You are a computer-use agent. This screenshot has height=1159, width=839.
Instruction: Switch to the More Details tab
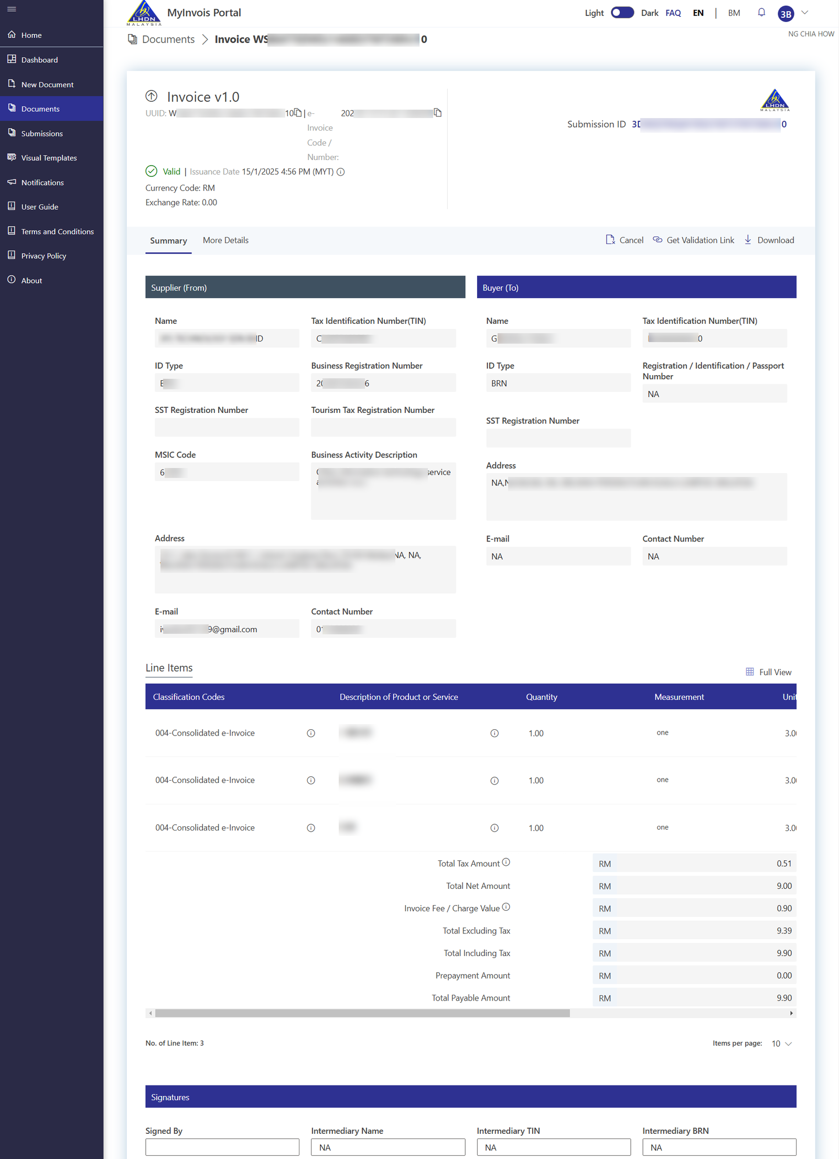point(225,240)
